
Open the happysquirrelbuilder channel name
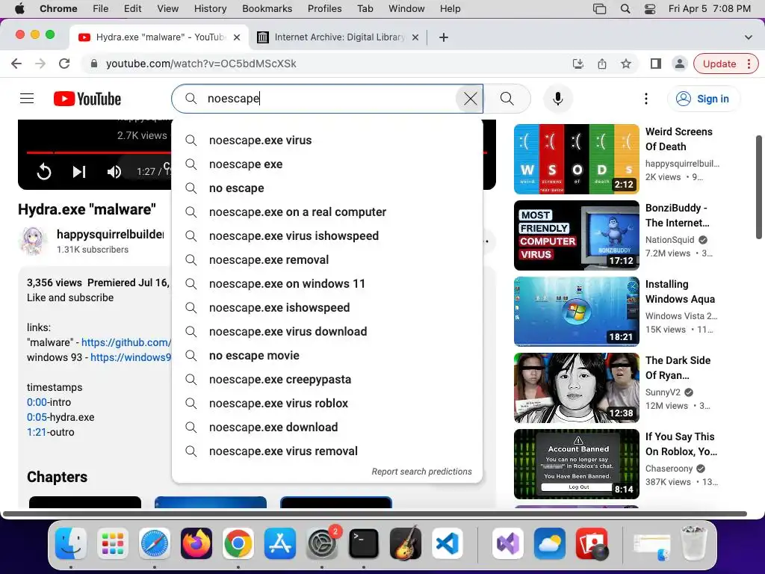pyautogui.click(x=111, y=234)
